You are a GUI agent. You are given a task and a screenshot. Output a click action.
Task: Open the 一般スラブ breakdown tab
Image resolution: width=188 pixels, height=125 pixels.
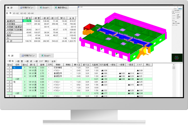coord(38,61)
